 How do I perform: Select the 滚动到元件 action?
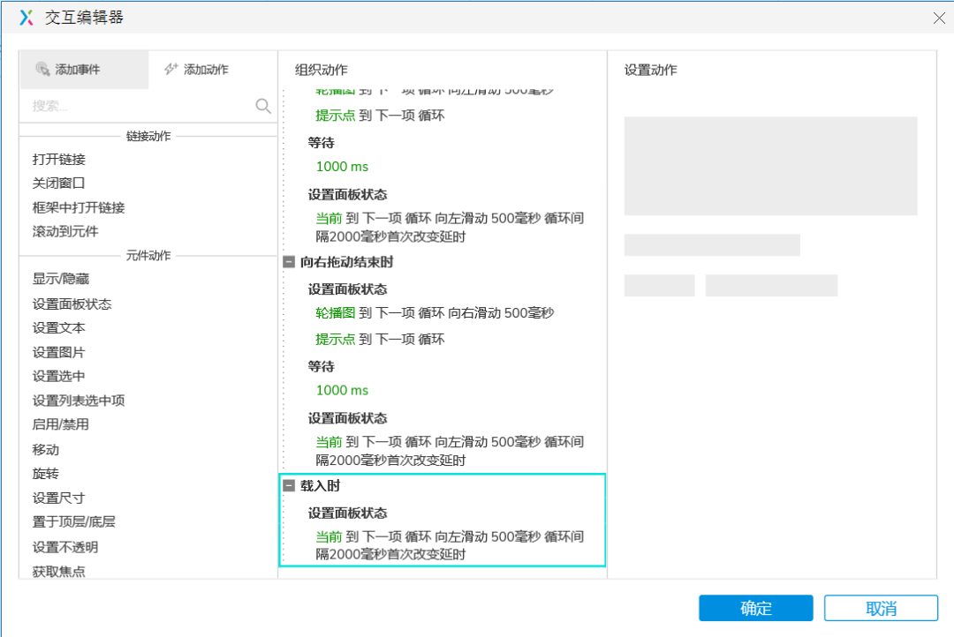click(x=65, y=231)
